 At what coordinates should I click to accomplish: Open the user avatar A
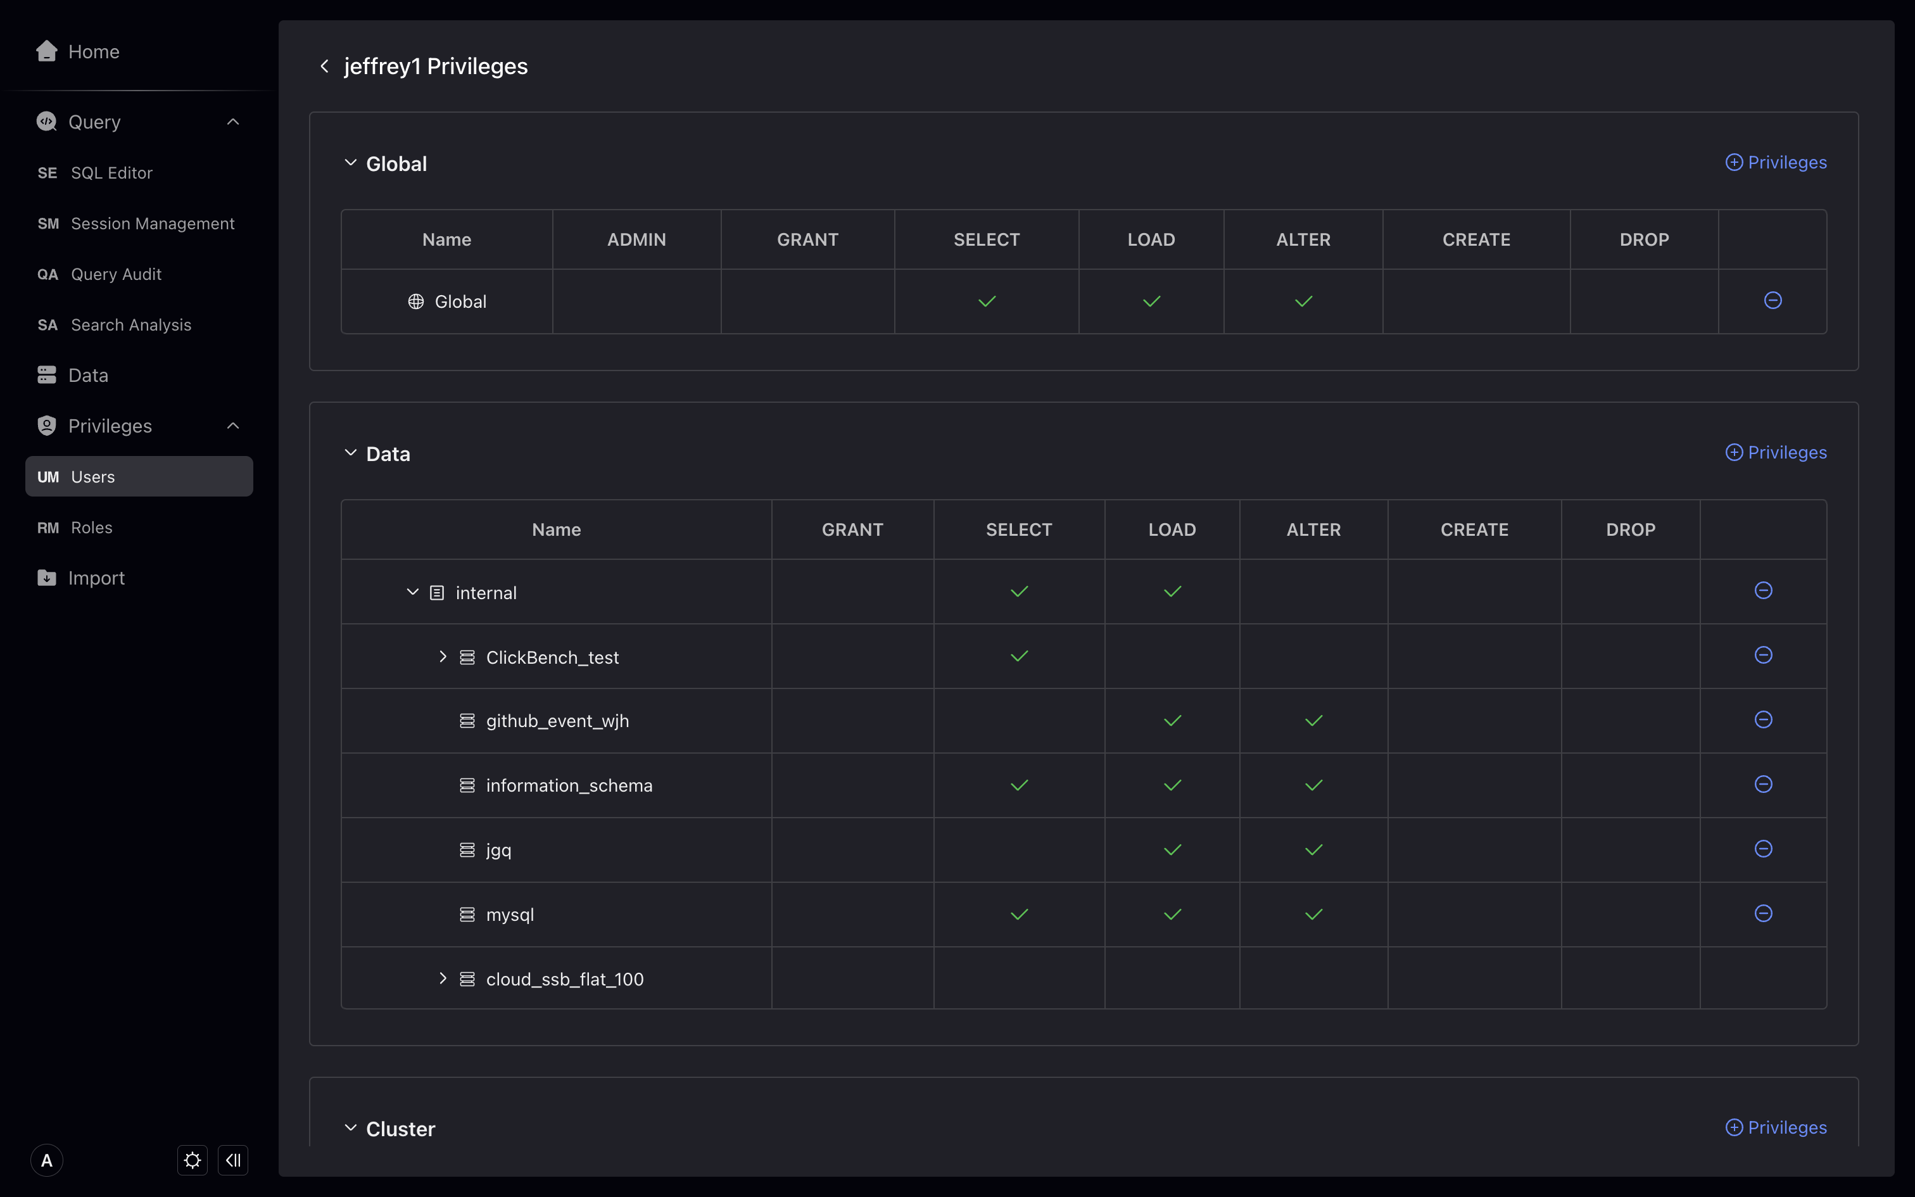[x=47, y=1160]
